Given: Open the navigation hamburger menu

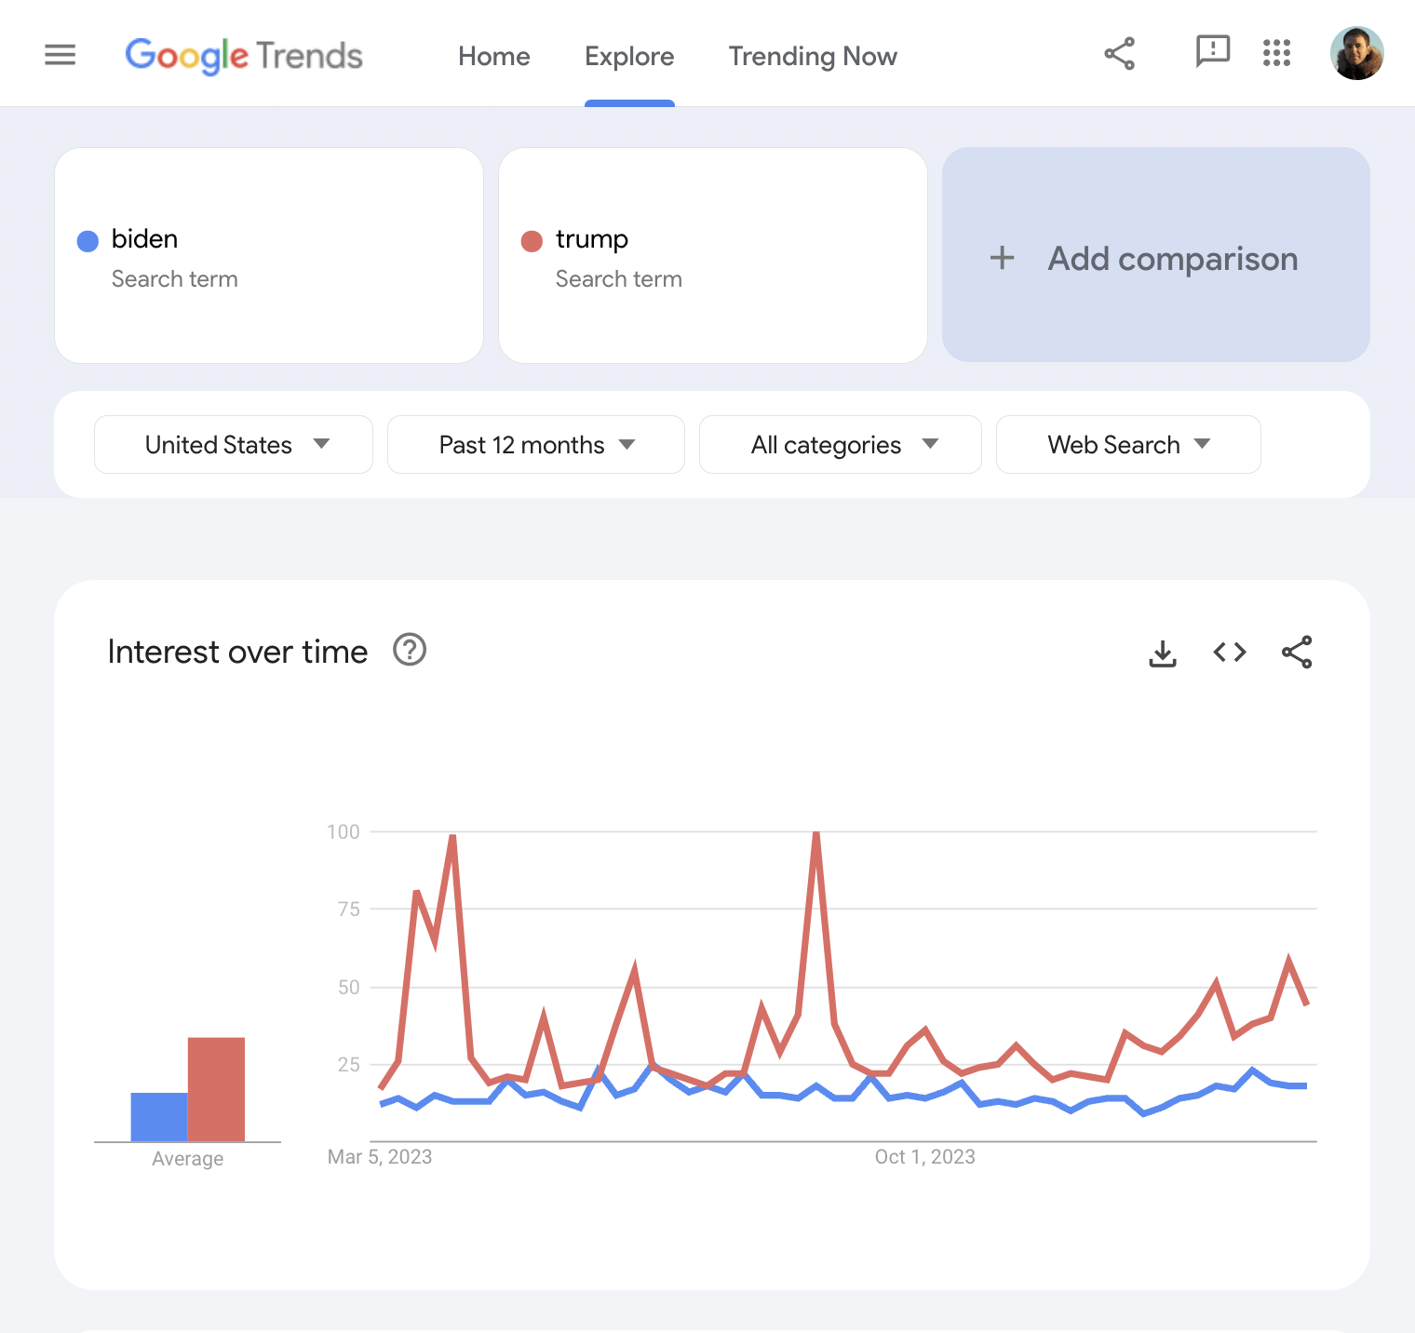Looking at the screenshot, I should 60,54.
